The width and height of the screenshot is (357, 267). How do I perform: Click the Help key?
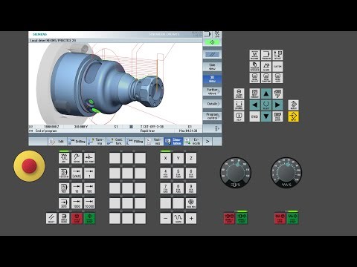coord(239,116)
